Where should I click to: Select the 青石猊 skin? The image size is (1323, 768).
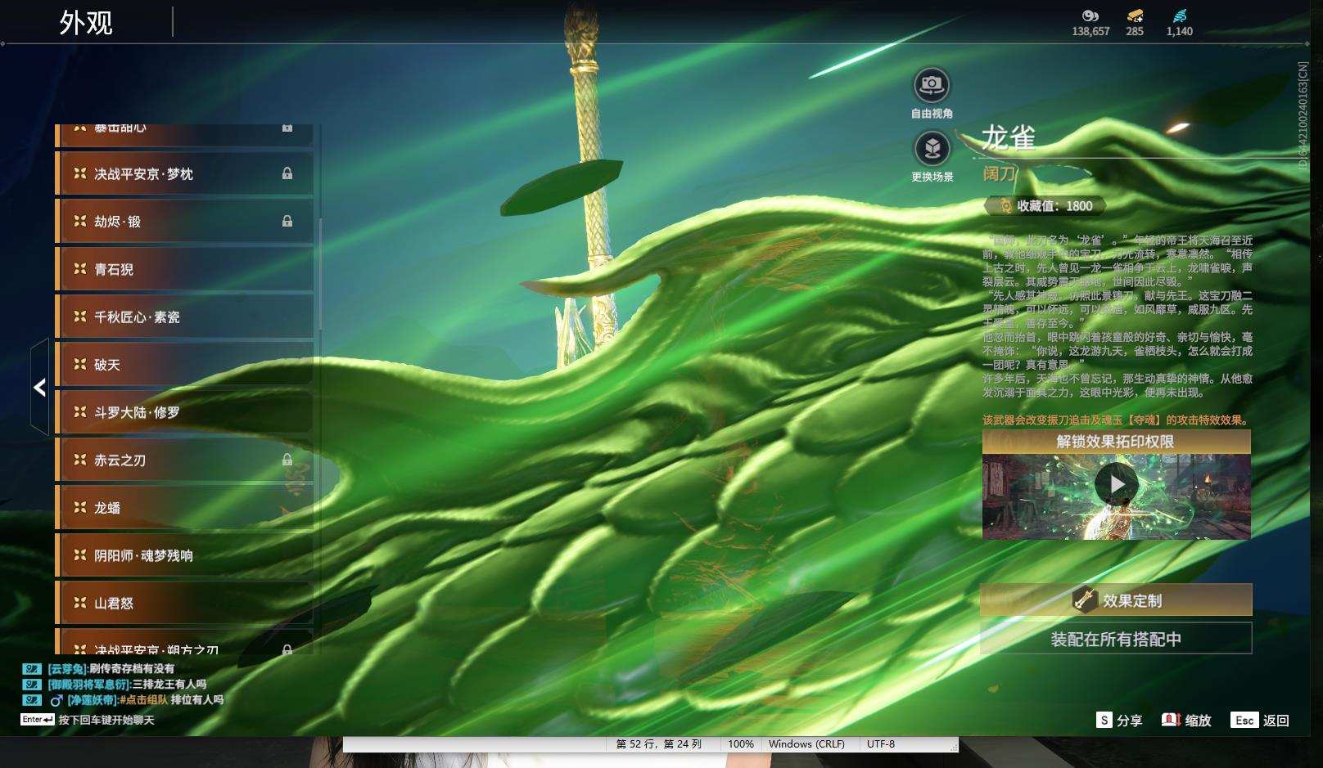(x=184, y=269)
